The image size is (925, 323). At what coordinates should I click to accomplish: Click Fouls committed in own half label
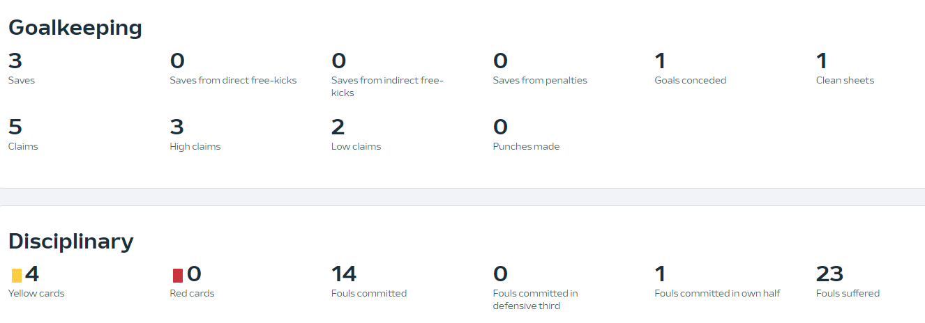[x=717, y=293]
